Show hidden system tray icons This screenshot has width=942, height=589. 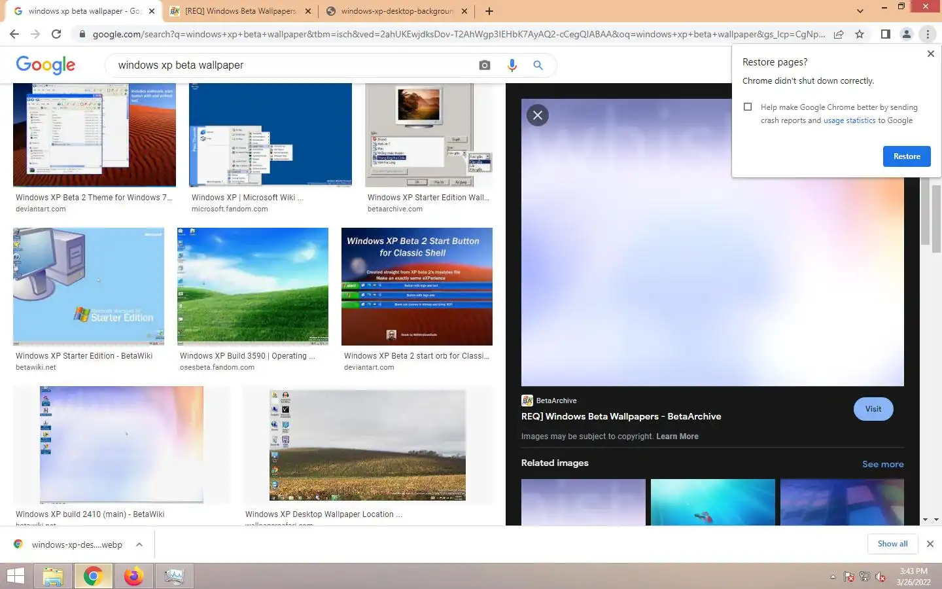[833, 577]
